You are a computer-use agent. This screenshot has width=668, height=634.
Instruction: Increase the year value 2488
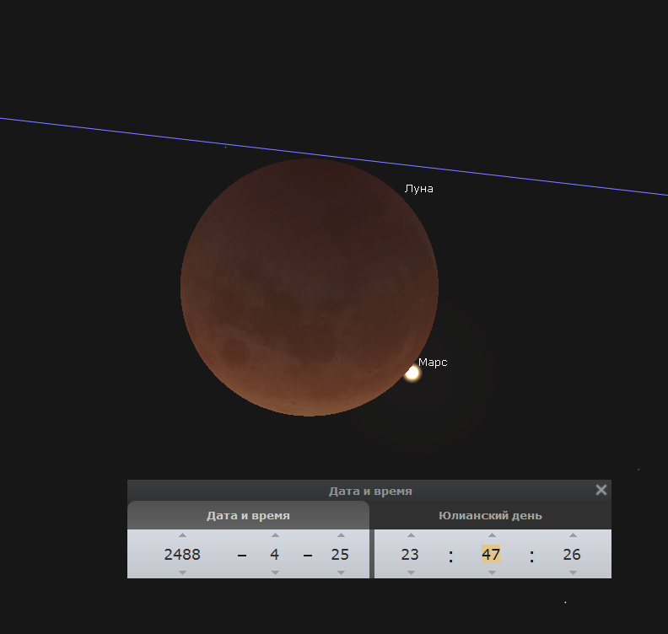pos(182,535)
